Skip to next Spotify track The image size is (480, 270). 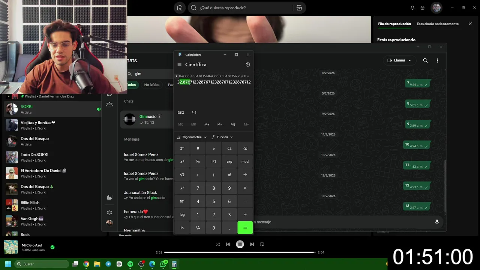click(x=252, y=244)
